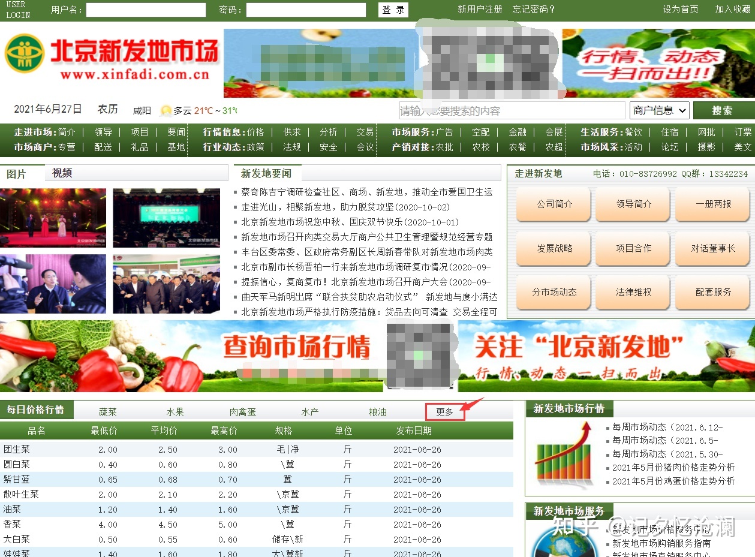Open the officials group photo thumbnail

tap(166, 284)
